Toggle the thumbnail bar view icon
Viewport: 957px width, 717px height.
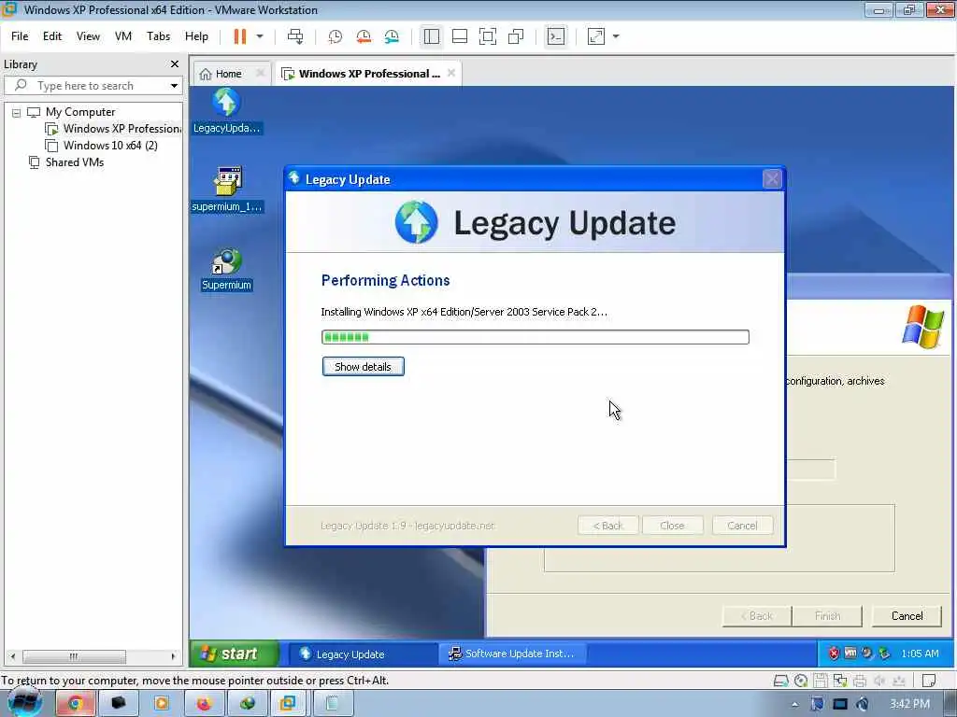pyautogui.click(x=460, y=36)
